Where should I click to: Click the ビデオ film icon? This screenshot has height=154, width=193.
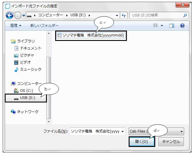click(x=16, y=62)
